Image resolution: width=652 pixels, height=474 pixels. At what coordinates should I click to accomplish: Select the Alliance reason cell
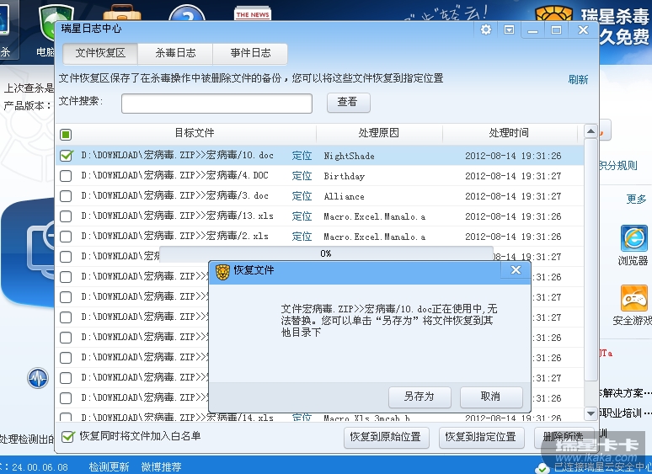(x=345, y=196)
